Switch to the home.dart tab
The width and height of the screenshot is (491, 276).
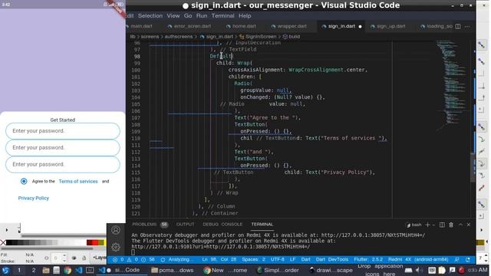241,26
